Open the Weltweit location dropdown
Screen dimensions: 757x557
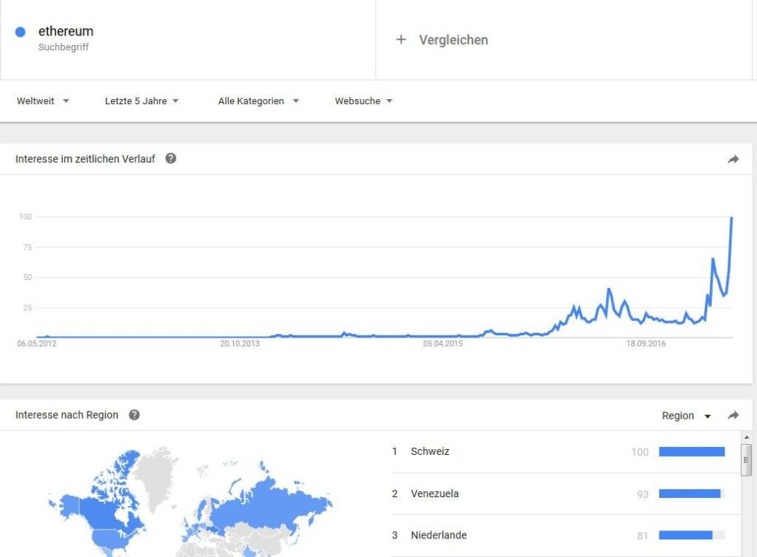(42, 100)
